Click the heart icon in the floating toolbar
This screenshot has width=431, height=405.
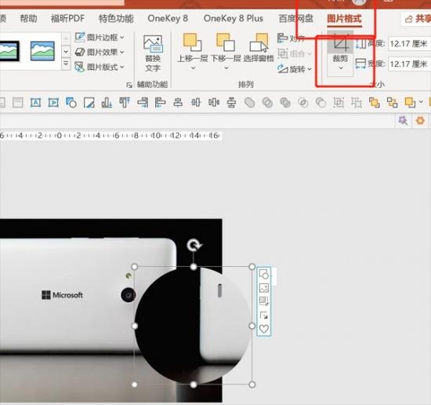[x=264, y=329]
